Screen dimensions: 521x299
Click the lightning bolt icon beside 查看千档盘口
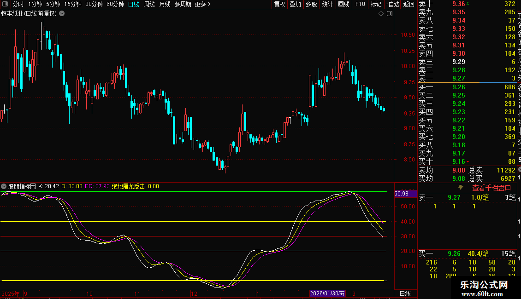[x=460, y=188]
